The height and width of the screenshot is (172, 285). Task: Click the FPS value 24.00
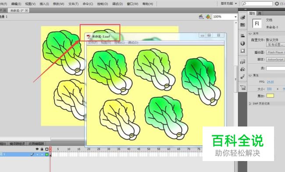(270, 82)
